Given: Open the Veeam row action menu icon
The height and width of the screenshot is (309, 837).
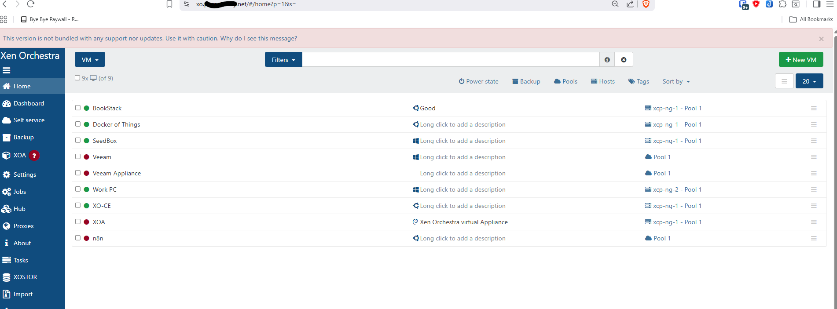Looking at the screenshot, I should click(x=814, y=157).
